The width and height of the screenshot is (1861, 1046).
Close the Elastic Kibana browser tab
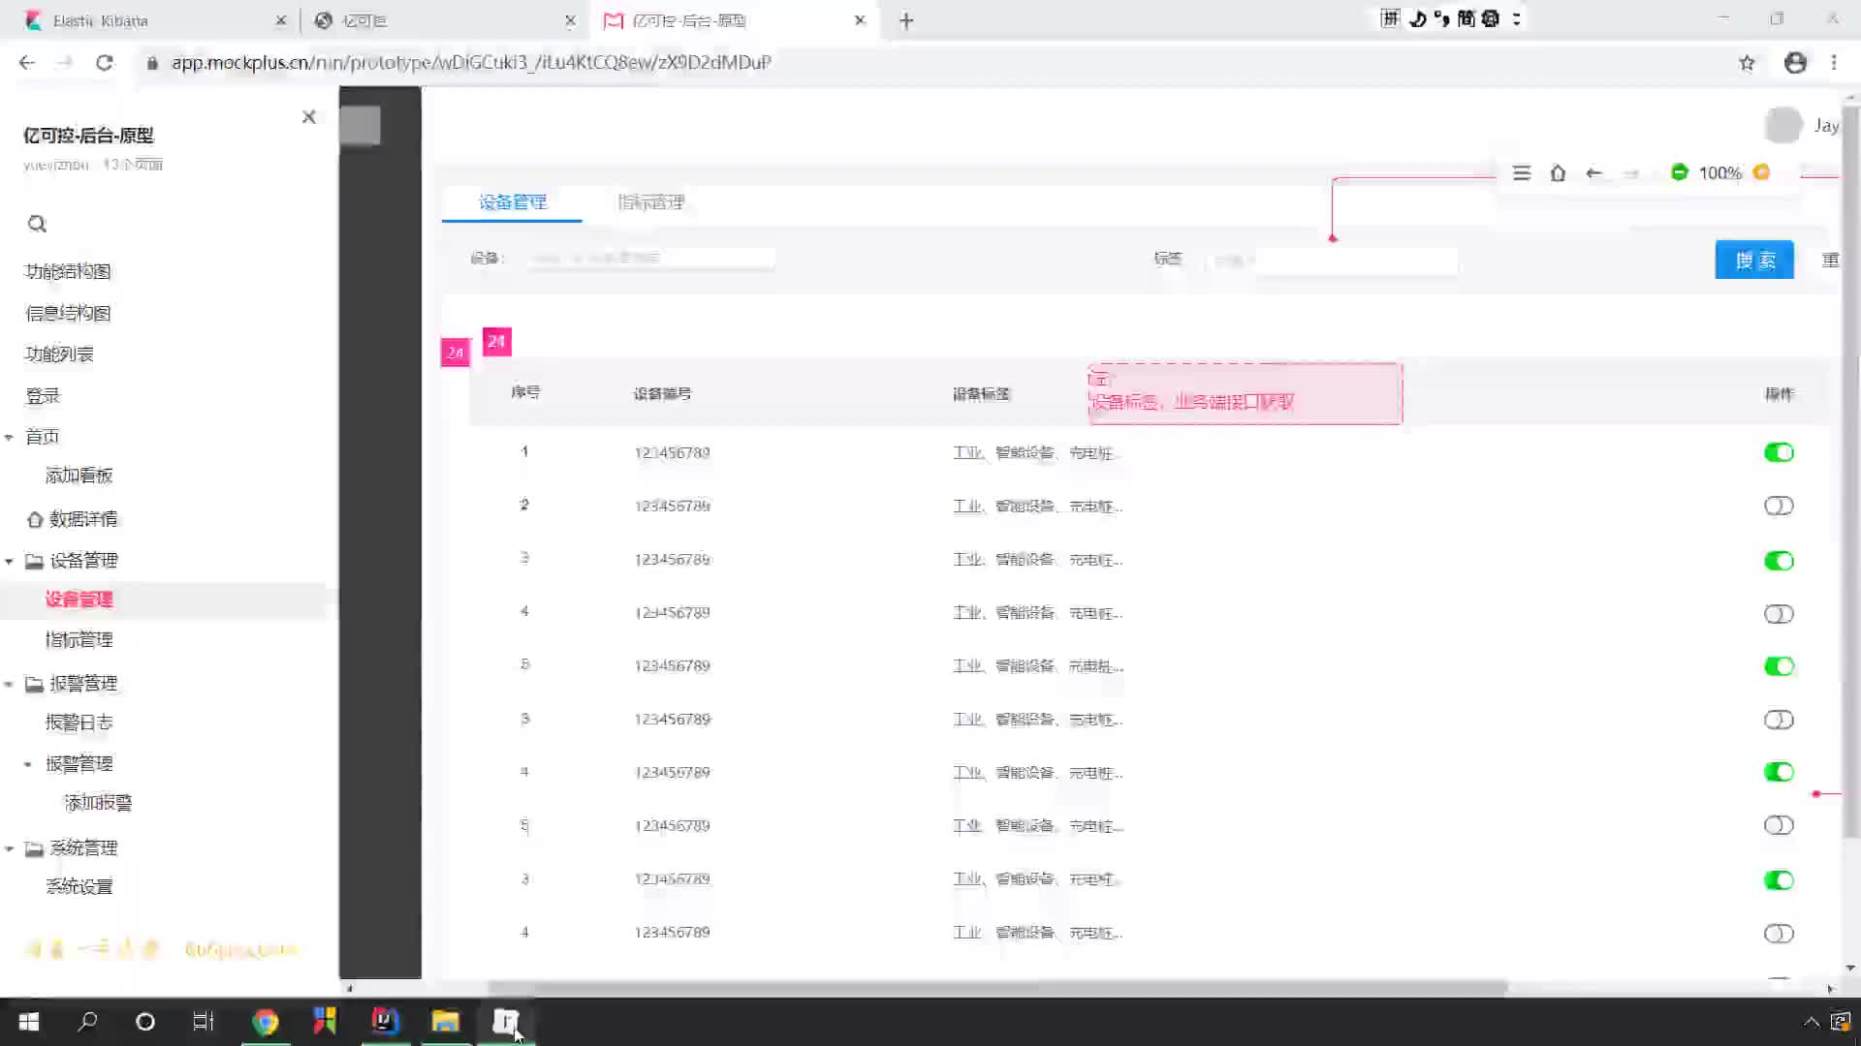281,20
